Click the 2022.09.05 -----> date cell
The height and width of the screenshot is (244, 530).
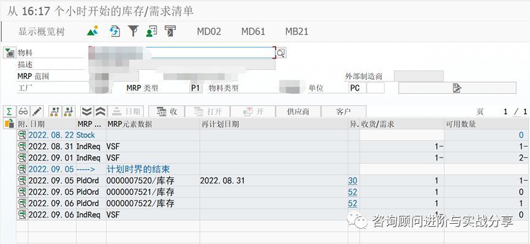click(51, 169)
